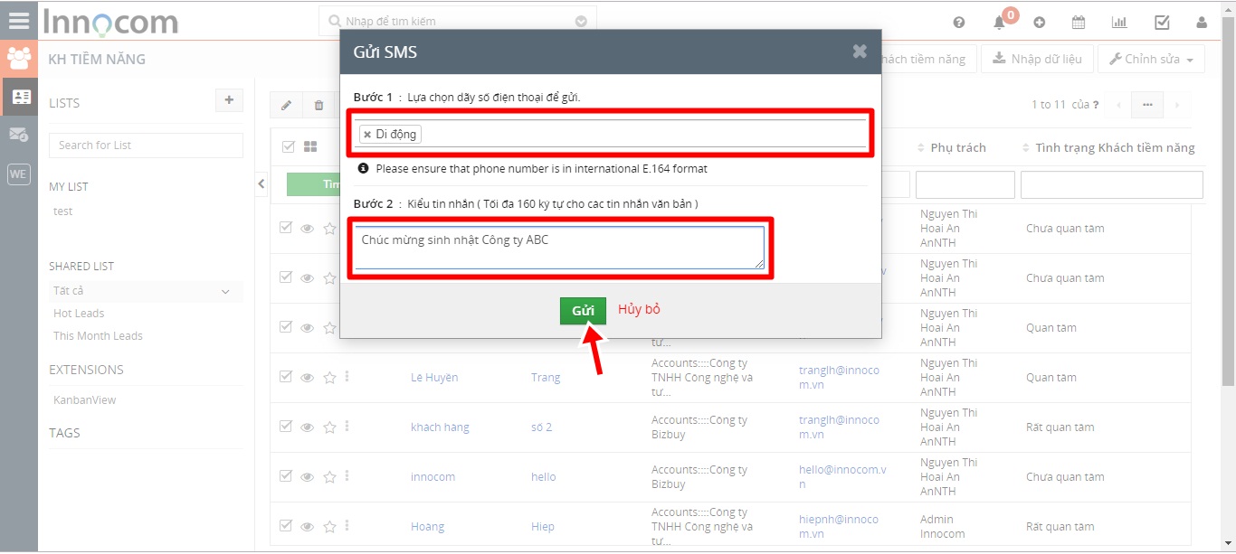Go to previous page arrow
Screen dimensions: 1236x554
[1118, 105]
